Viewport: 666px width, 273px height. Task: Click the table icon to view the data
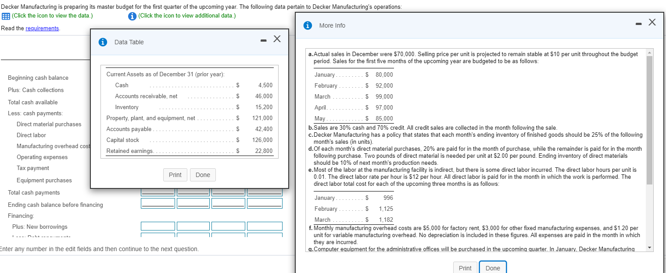pyautogui.click(x=5, y=16)
